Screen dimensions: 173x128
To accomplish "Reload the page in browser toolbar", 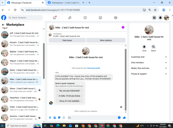I will point(15,10).
